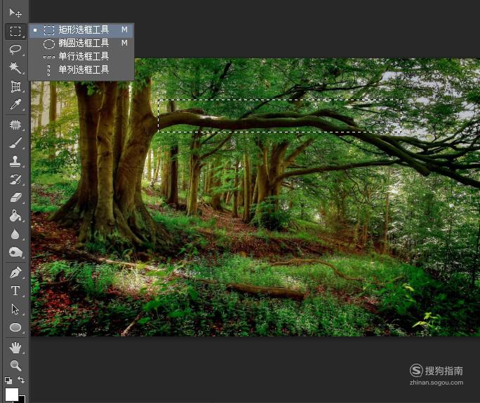Open the white foreground color picker

coord(12,394)
